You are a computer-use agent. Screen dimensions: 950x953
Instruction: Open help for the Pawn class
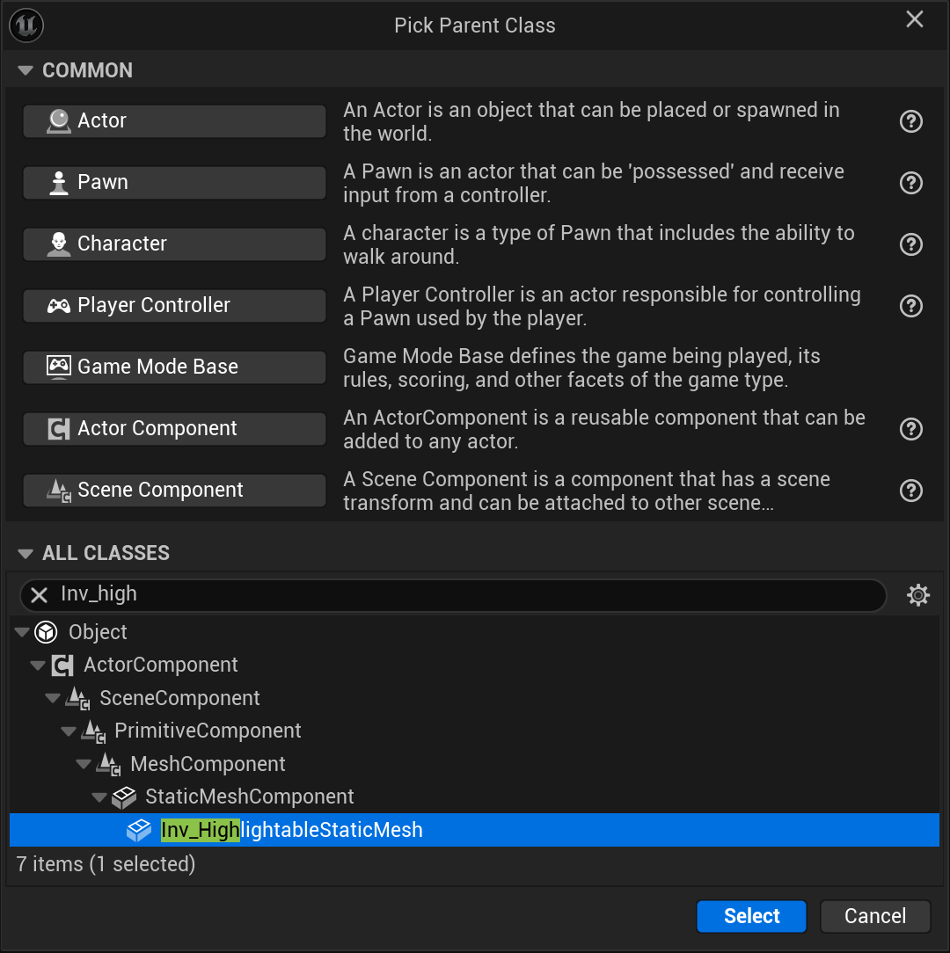(911, 183)
